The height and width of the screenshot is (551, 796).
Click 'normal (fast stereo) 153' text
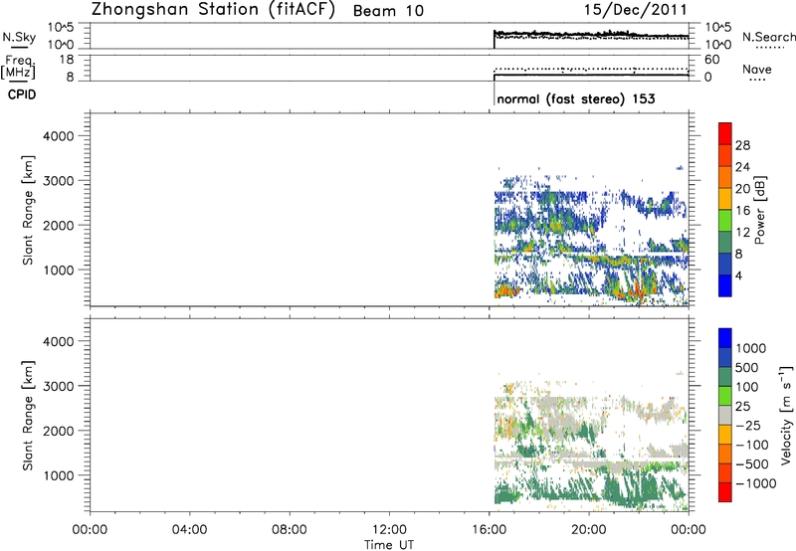[x=576, y=98]
